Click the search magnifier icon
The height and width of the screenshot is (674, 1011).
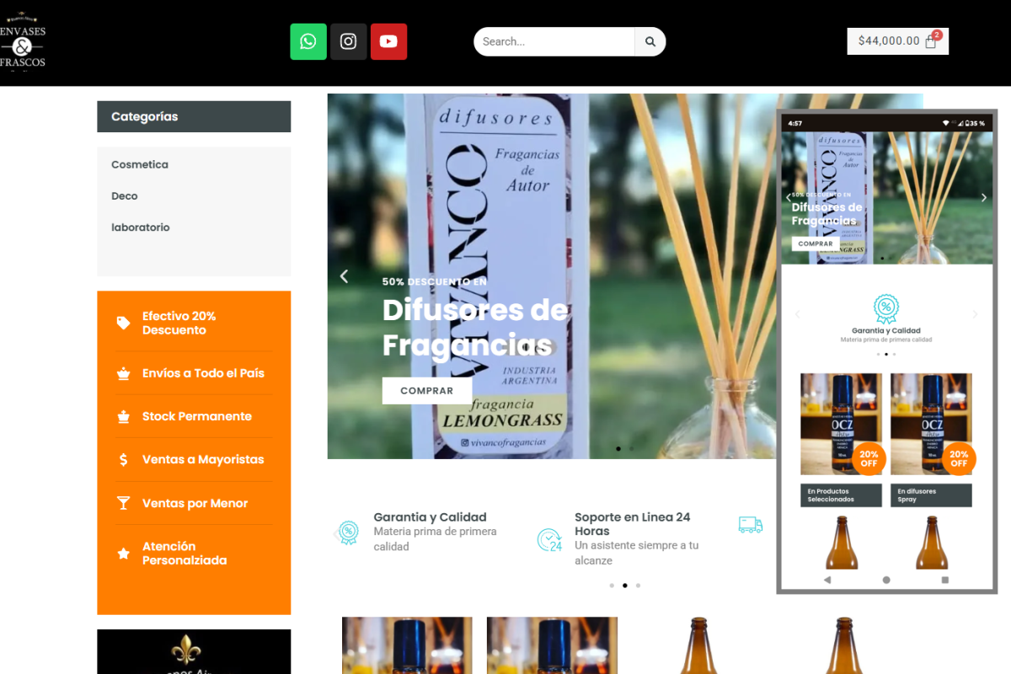[x=650, y=40]
